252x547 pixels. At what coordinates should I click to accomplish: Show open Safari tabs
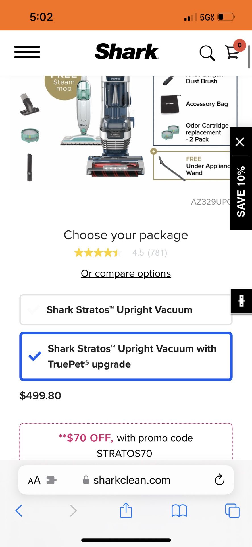pos(232,510)
